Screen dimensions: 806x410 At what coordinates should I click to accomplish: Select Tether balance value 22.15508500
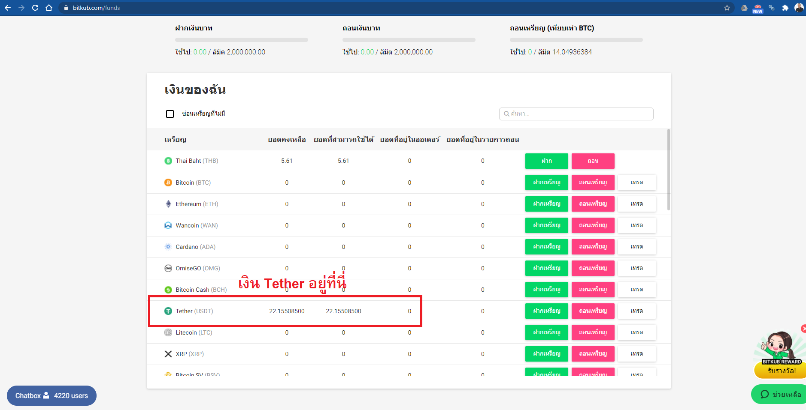[x=287, y=311]
